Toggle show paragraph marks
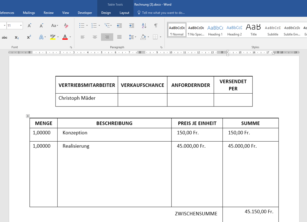This screenshot has height=222, width=307. [156, 26]
